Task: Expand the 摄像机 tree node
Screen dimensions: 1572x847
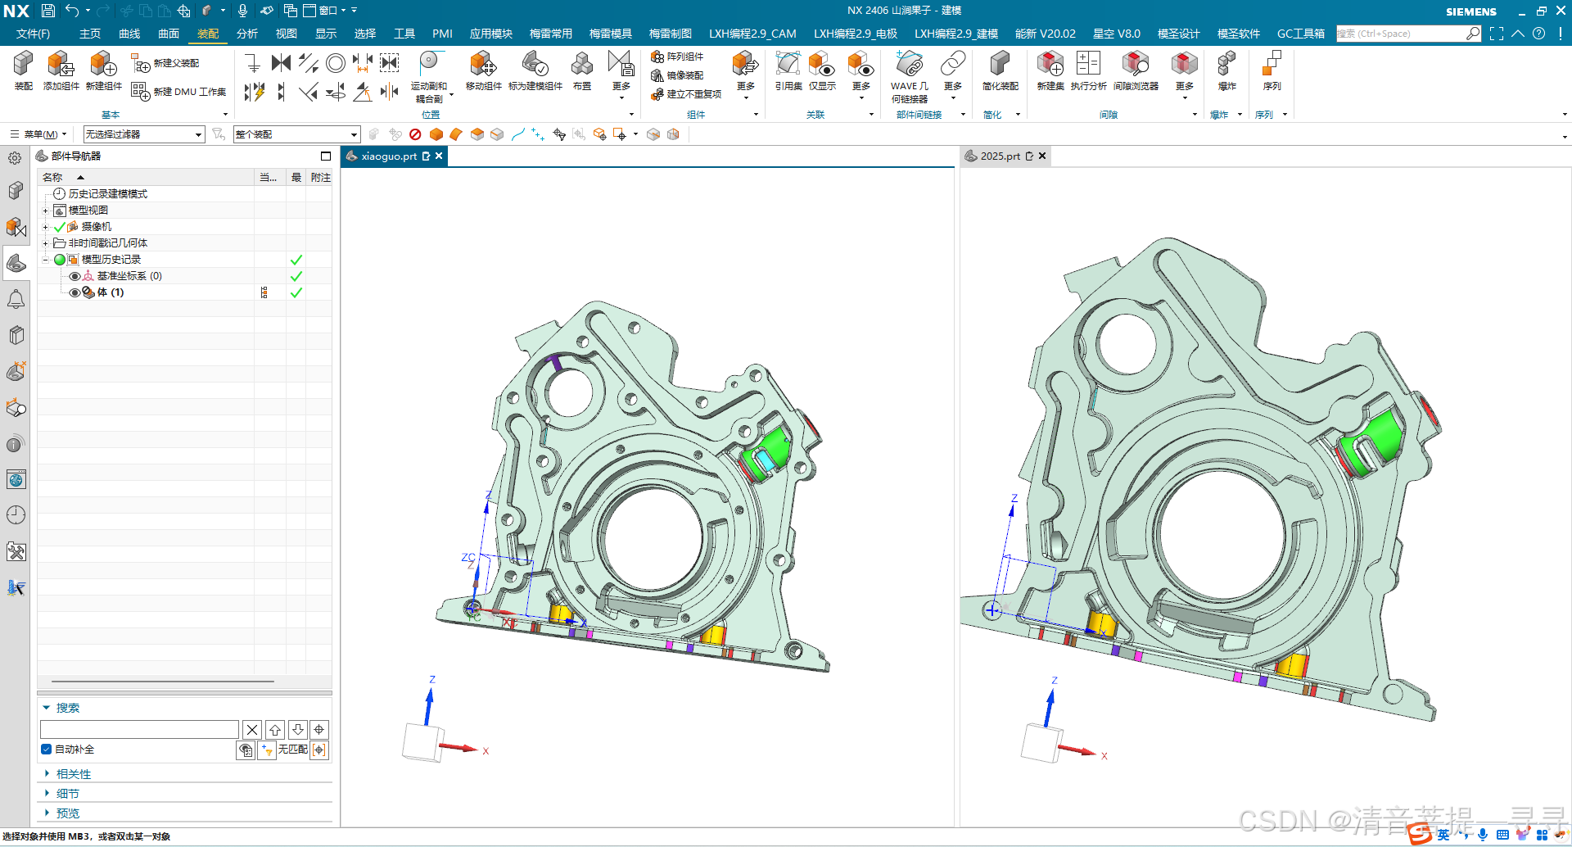Action: tap(46, 227)
